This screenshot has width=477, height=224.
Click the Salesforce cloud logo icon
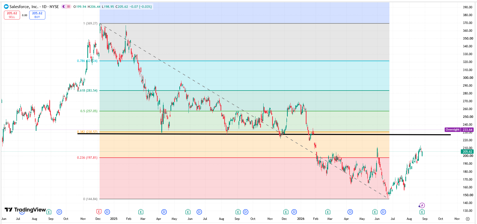(6, 7)
